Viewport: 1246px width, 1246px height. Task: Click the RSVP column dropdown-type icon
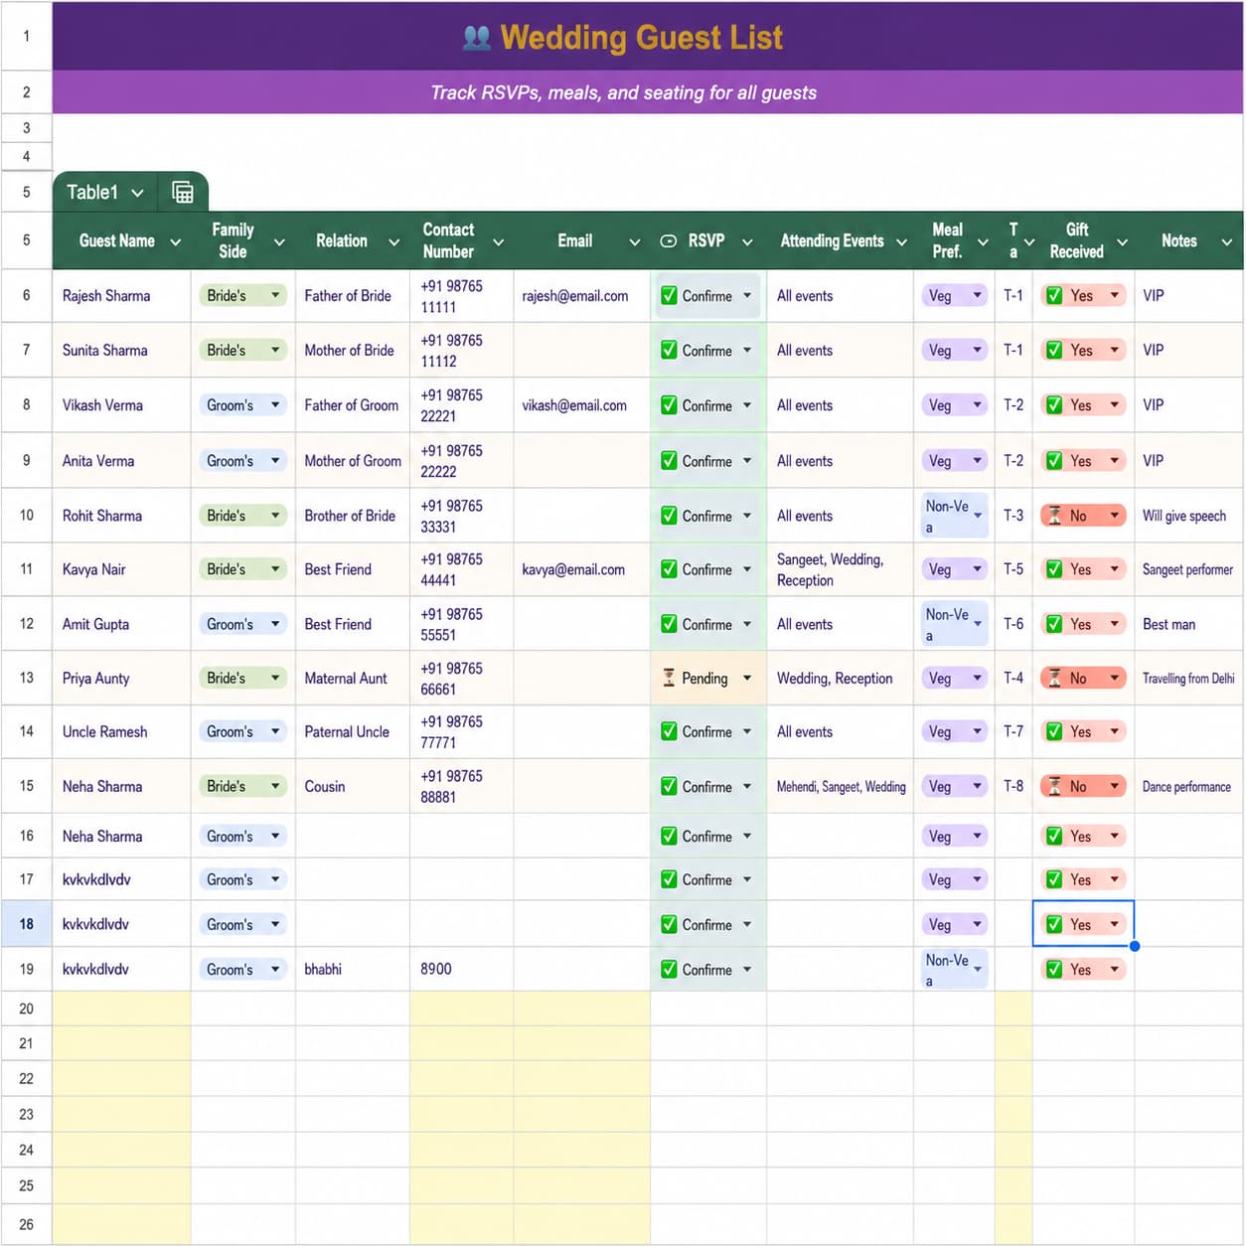669,241
